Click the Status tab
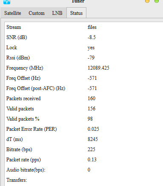The height and width of the screenshot is (186, 163). tap(76, 13)
